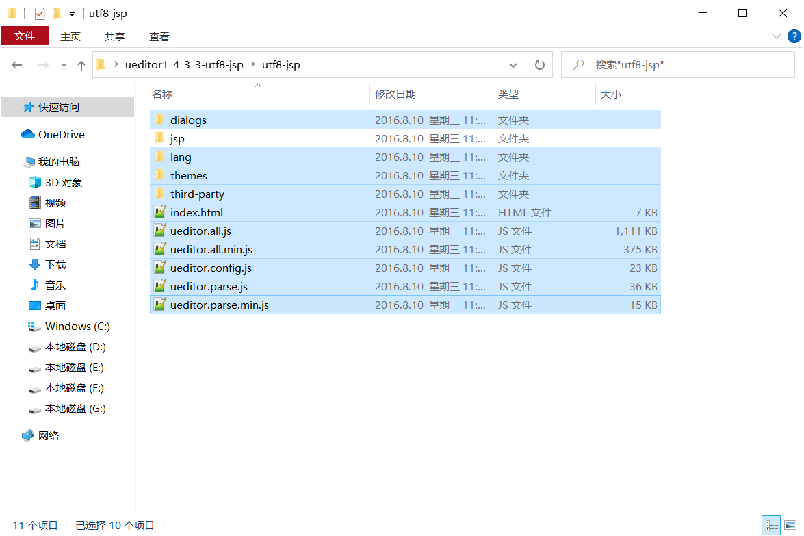Go up one folder level
Viewport: 804px width, 536px height.
pyautogui.click(x=81, y=65)
